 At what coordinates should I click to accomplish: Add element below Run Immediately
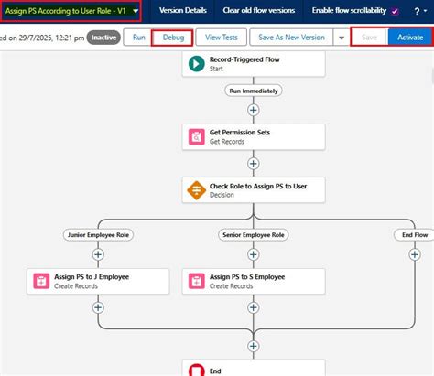point(254,110)
